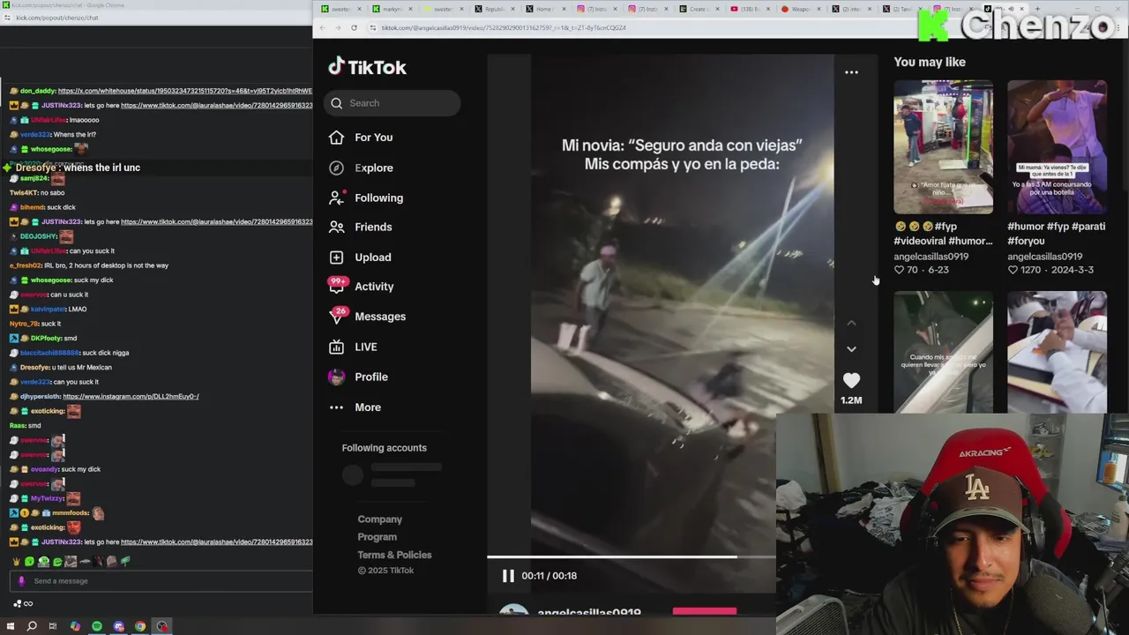Screen dimensions: 1129x635
Task: Click the Explore compass icon
Action: tap(336, 168)
